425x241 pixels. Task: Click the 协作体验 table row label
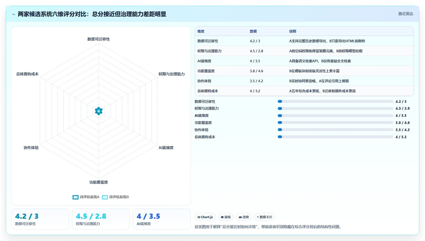tap(204, 81)
